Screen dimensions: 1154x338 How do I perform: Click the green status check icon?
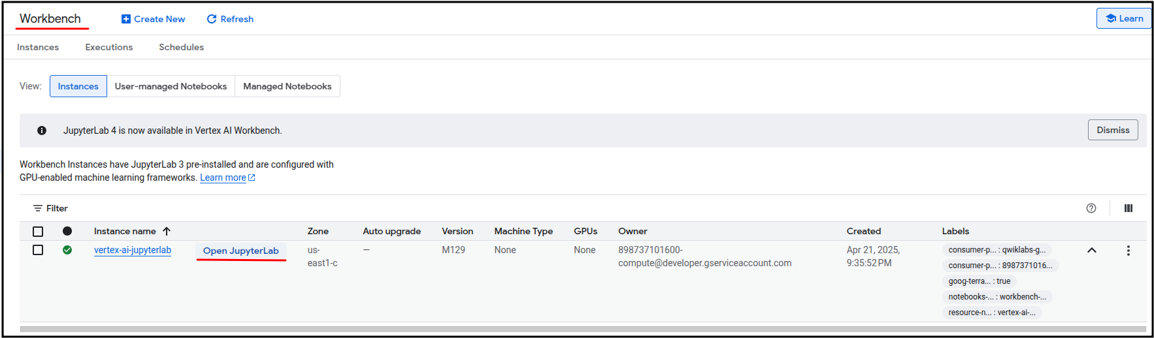(67, 250)
